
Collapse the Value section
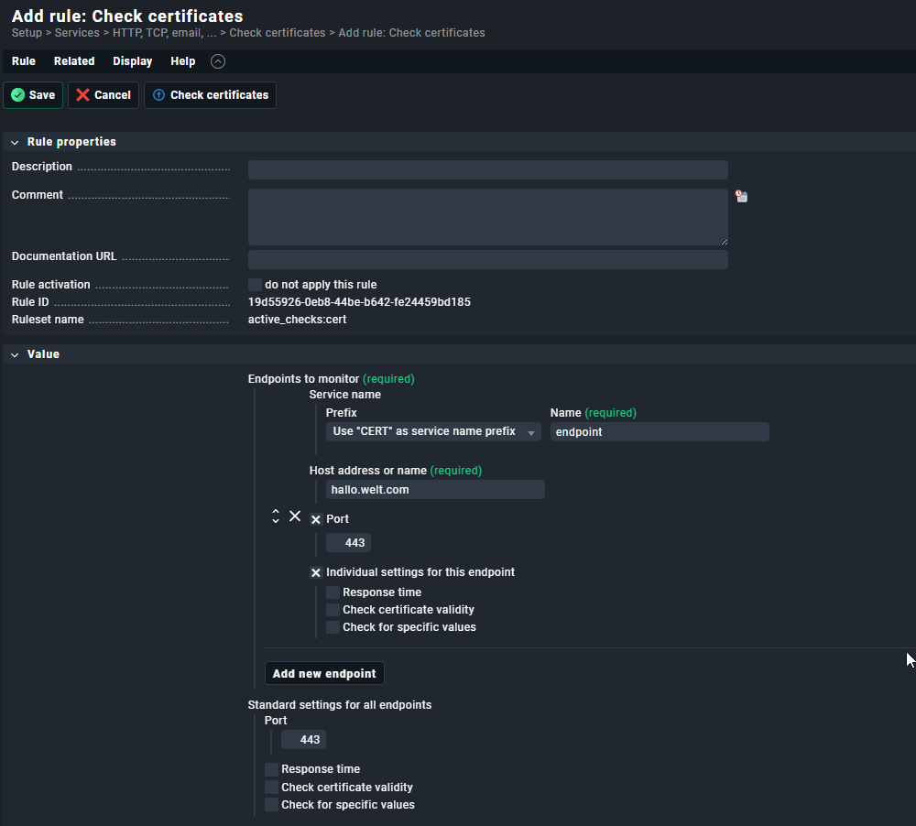coord(15,354)
